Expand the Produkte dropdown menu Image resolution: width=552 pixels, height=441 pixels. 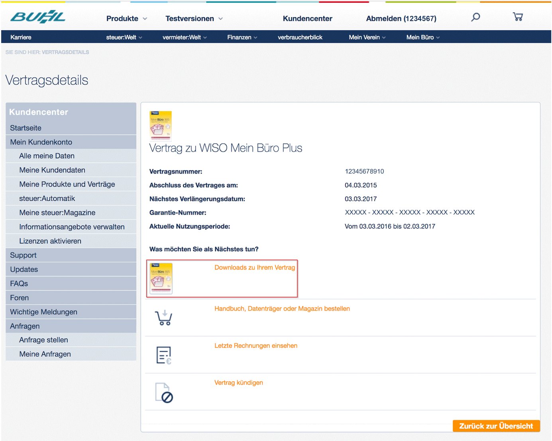126,19
